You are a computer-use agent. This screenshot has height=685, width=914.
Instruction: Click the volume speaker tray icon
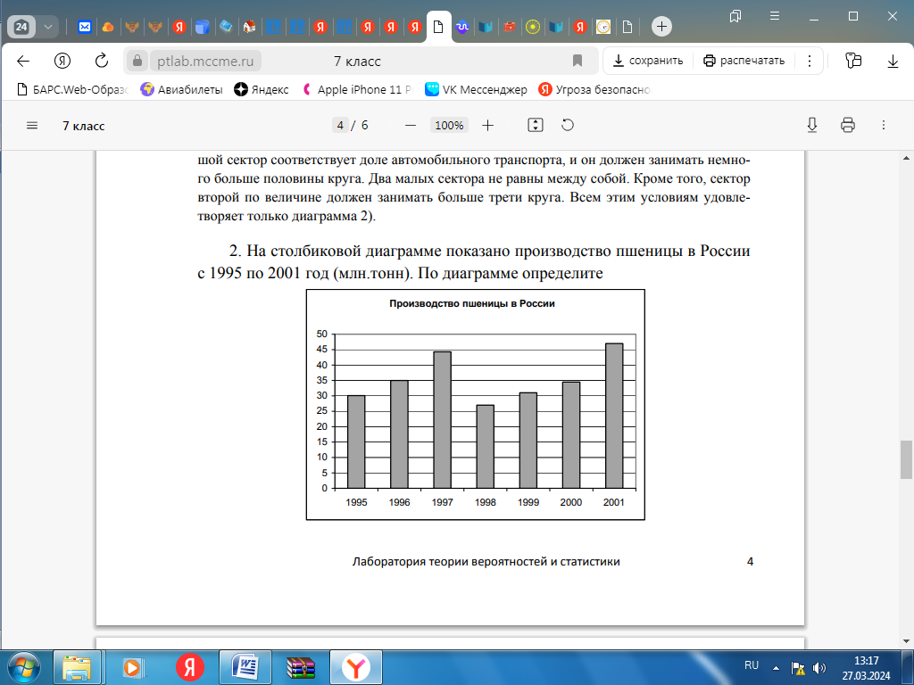click(819, 668)
